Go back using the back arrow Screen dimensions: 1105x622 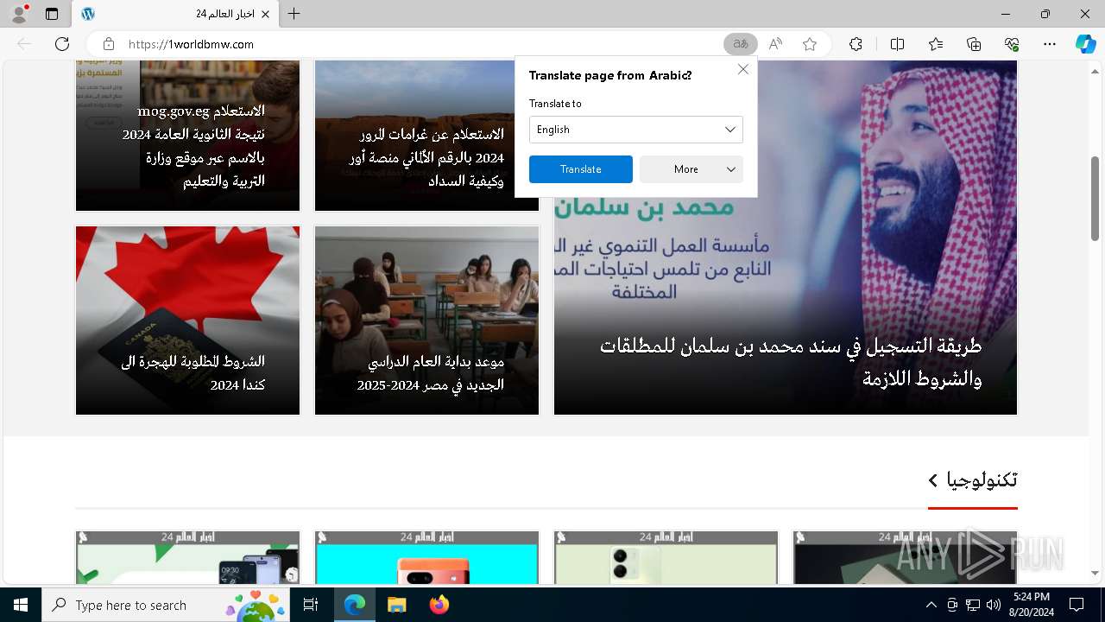(24, 44)
